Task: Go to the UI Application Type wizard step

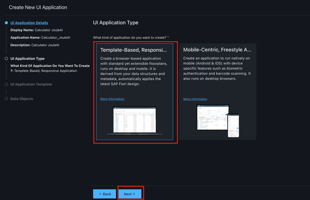Action: point(28,58)
